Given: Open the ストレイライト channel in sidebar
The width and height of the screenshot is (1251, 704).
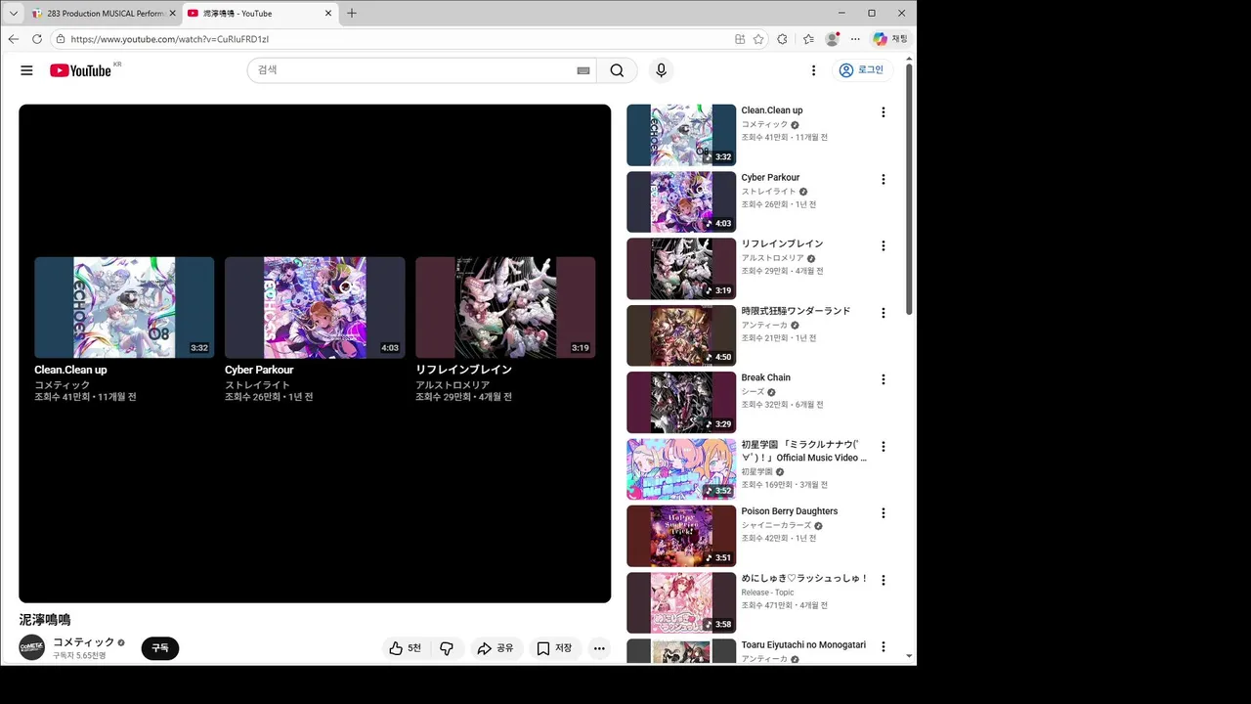Looking at the screenshot, I should click(768, 192).
